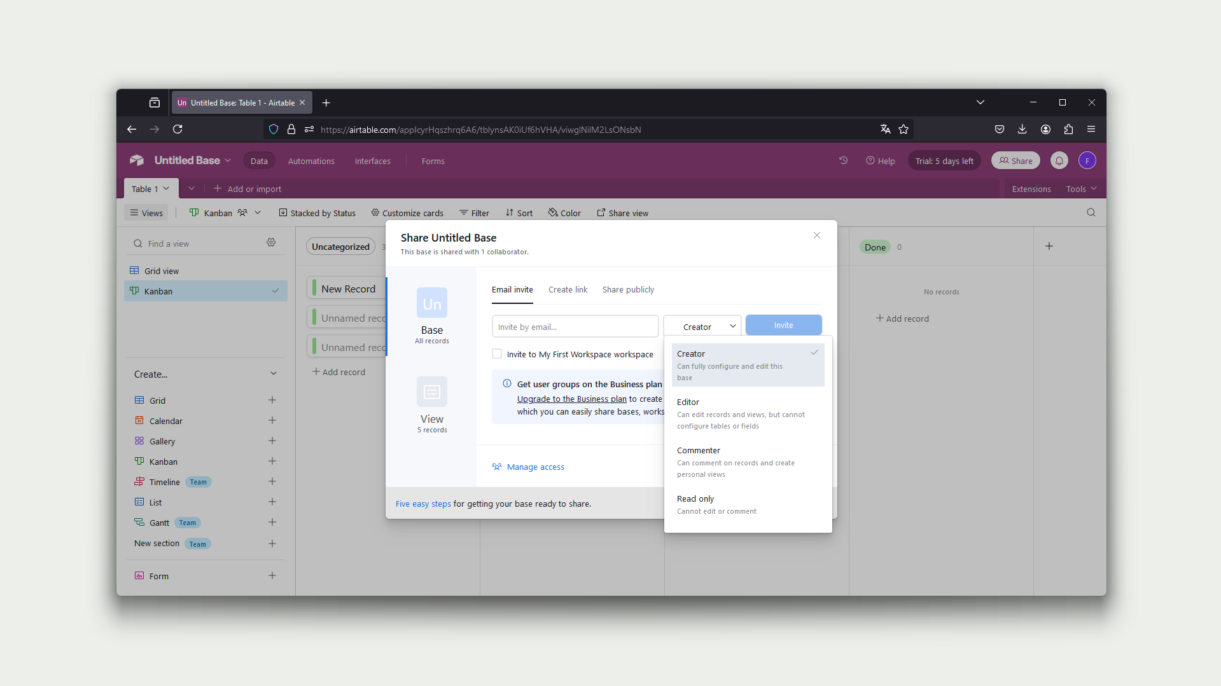1221x686 pixels.
Task: Type in Find a view search box
Action: click(x=197, y=244)
